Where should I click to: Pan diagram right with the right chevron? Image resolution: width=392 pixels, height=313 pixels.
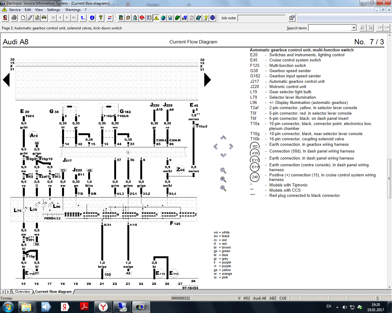tap(231, 147)
